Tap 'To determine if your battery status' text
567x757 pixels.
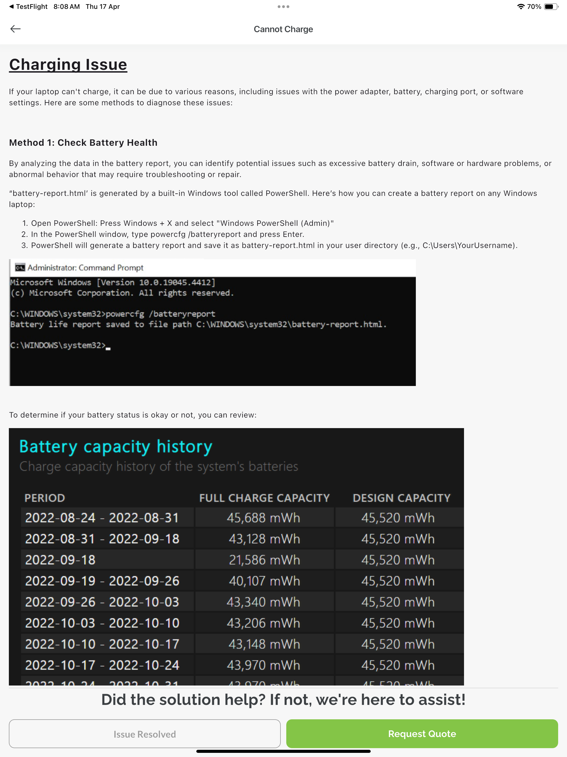[133, 415]
